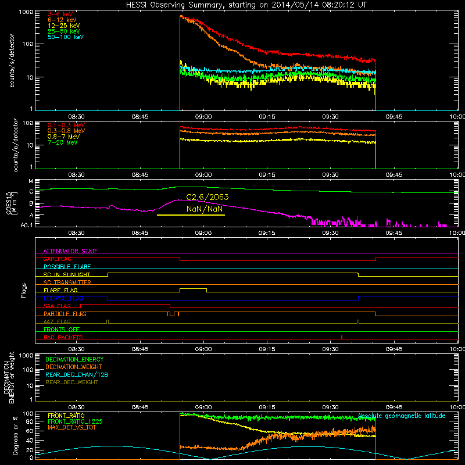Screen dimensions: 465x465
Task: Click the 08:30 tick label under flags panel
Action: click(77, 349)
